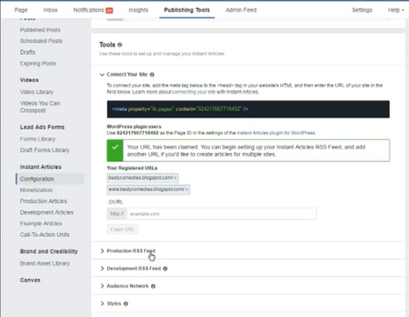Follow the connecting your site link

(x=194, y=92)
